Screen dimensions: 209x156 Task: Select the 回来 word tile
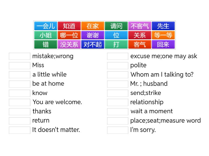(163, 44)
